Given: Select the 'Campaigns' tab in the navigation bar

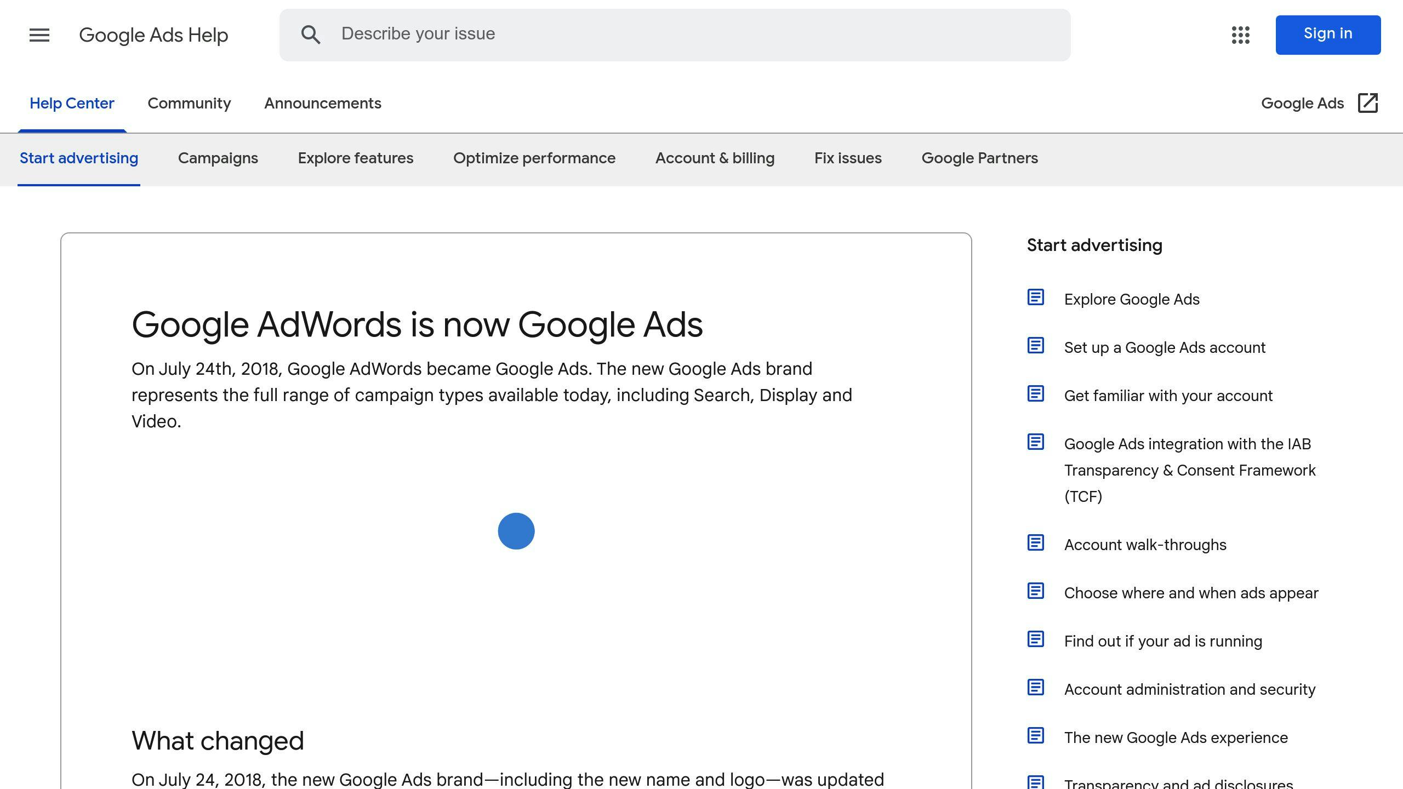Looking at the screenshot, I should pos(218,158).
